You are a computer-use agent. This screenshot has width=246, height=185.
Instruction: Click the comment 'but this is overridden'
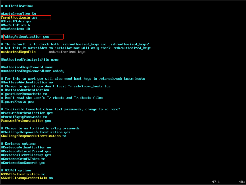pos(76,48)
